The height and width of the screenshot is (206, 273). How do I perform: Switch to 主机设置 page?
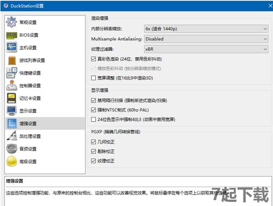[x=28, y=48]
